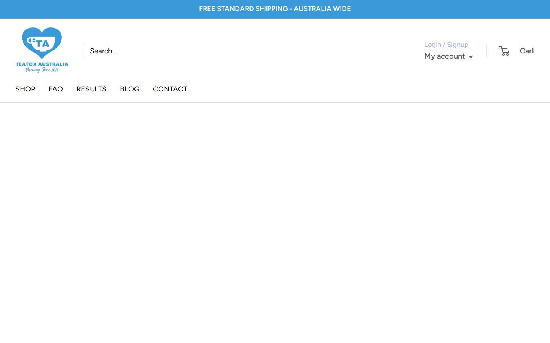Image resolution: width=550 pixels, height=343 pixels.
Task: Click the teabag tag on logo teacup
Action: [x=34, y=40]
